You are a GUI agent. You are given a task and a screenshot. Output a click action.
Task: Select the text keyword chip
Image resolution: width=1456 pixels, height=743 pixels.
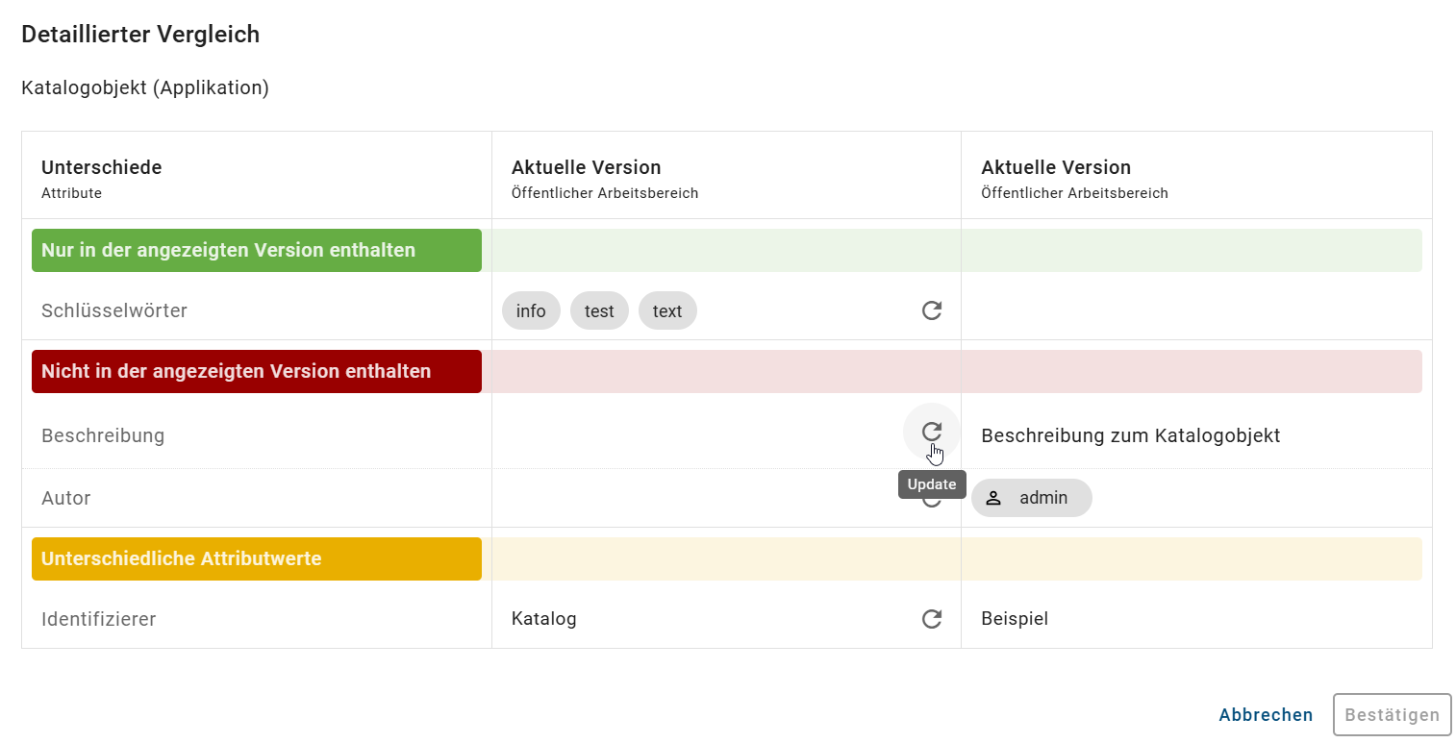pos(667,310)
